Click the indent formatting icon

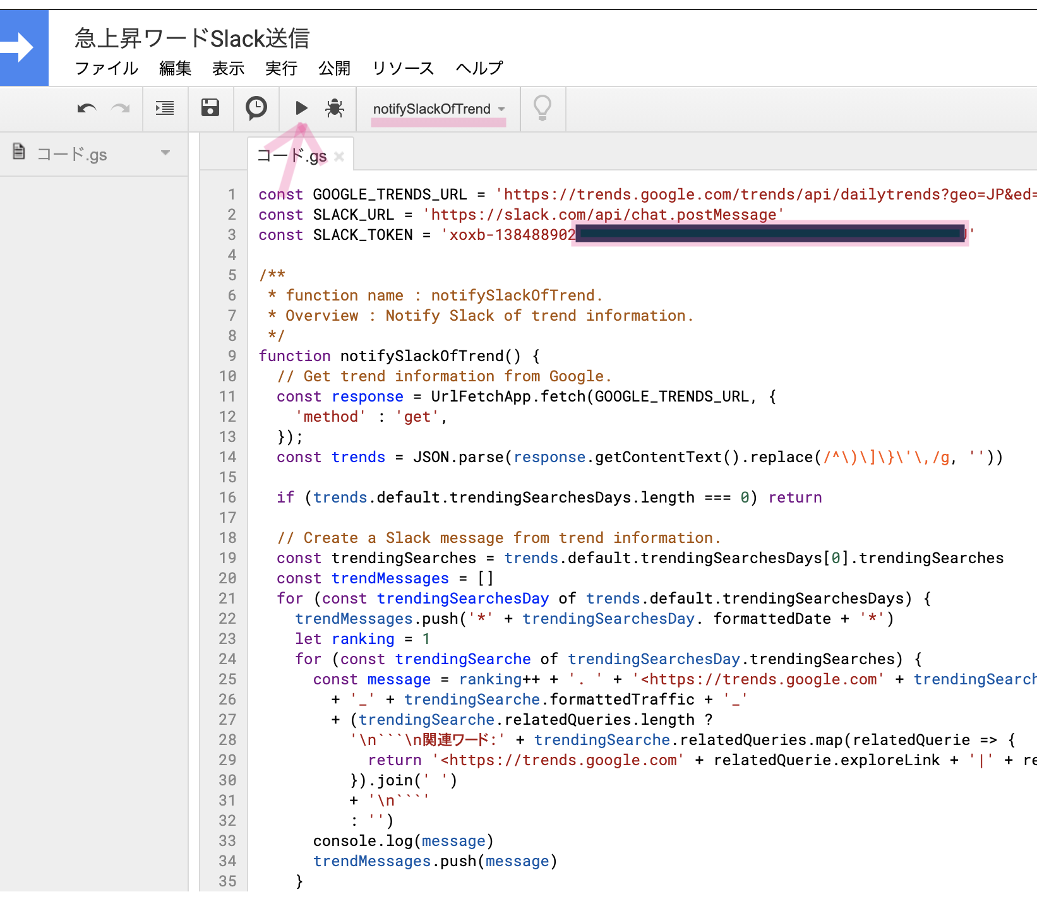pos(165,108)
